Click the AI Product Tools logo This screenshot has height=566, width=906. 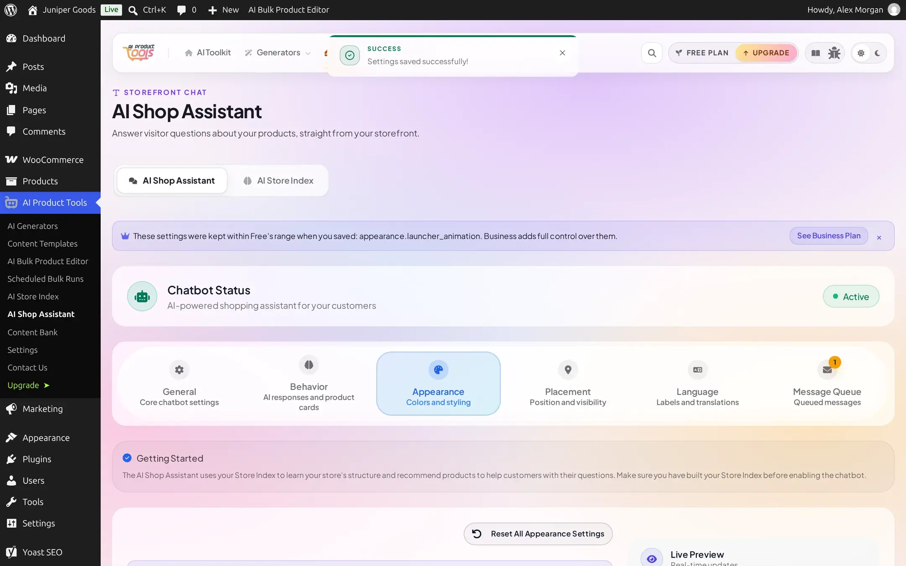pyautogui.click(x=139, y=53)
